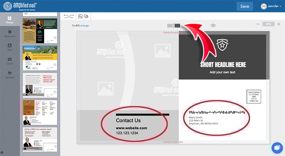Open the live chat bubble
Viewport: 285px width, 156px height.
277,148
